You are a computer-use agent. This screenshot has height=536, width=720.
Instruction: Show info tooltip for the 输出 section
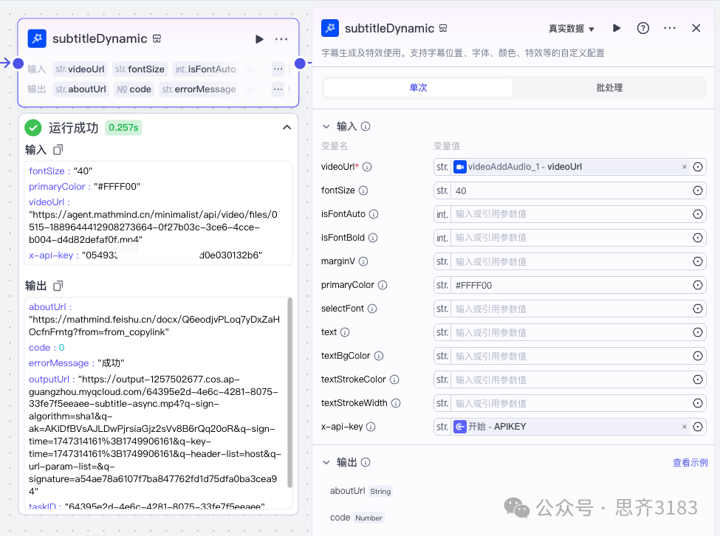(x=366, y=462)
